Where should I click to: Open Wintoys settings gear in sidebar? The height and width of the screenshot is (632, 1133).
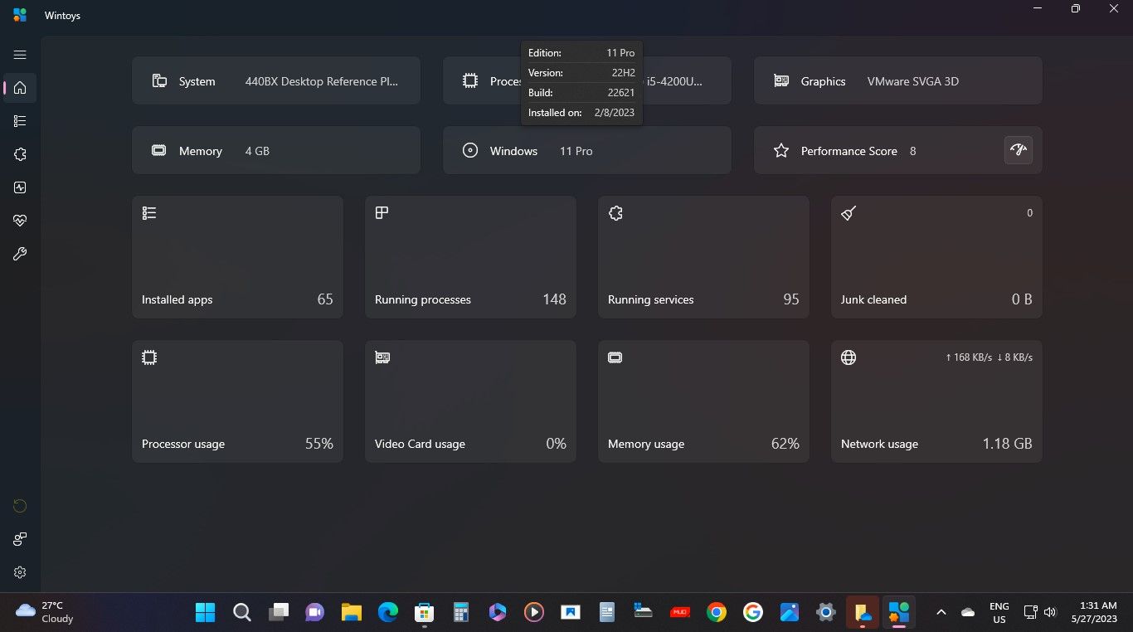tap(20, 572)
